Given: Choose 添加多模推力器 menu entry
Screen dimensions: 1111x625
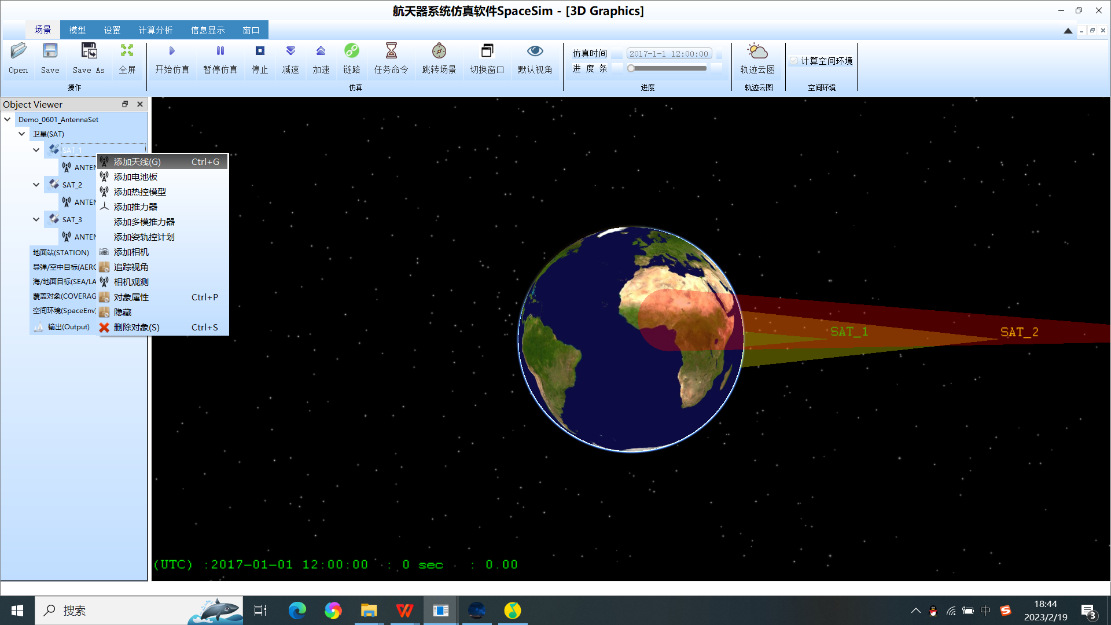Looking at the screenshot, I should pyautogui.click(x=163, y=222).
